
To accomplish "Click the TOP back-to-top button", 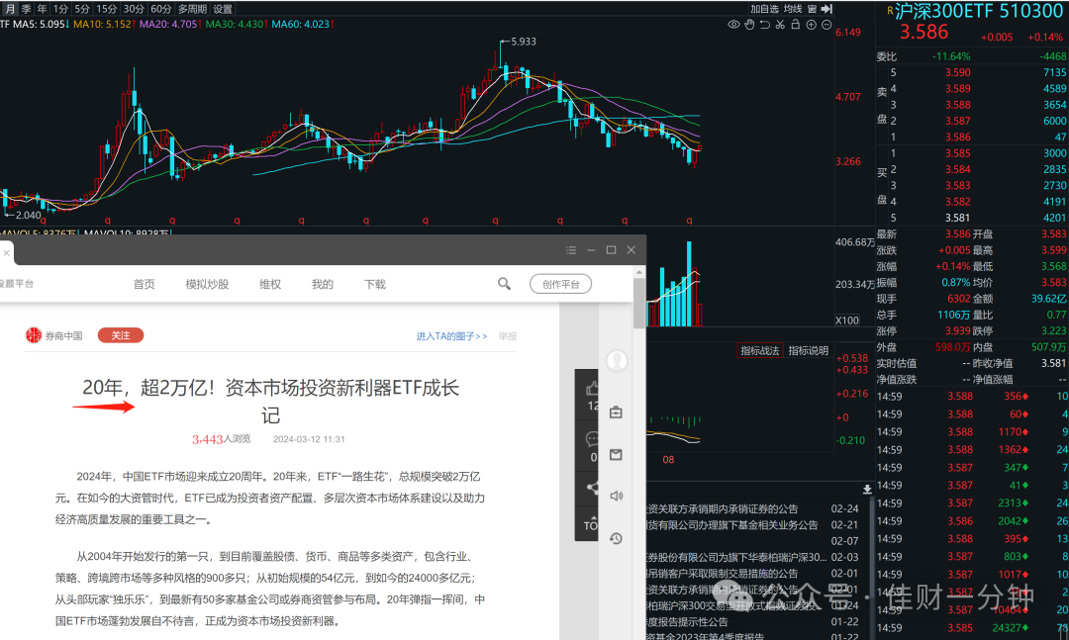I will (x=590, y=525).
